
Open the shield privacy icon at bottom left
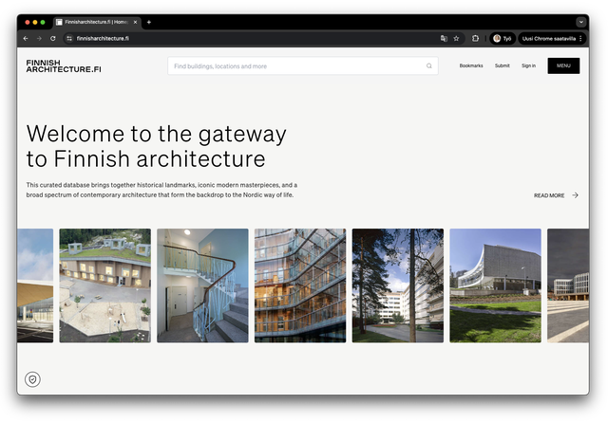(33, 379)
